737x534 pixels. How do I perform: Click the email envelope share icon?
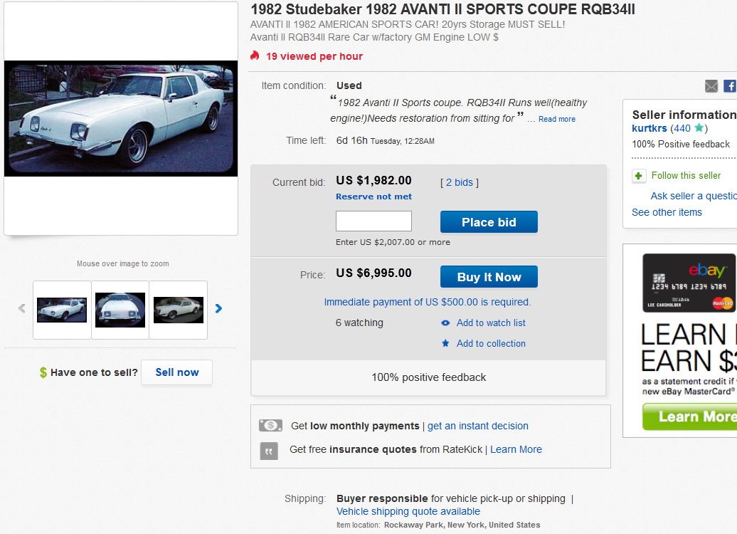(x=711, y=86)
